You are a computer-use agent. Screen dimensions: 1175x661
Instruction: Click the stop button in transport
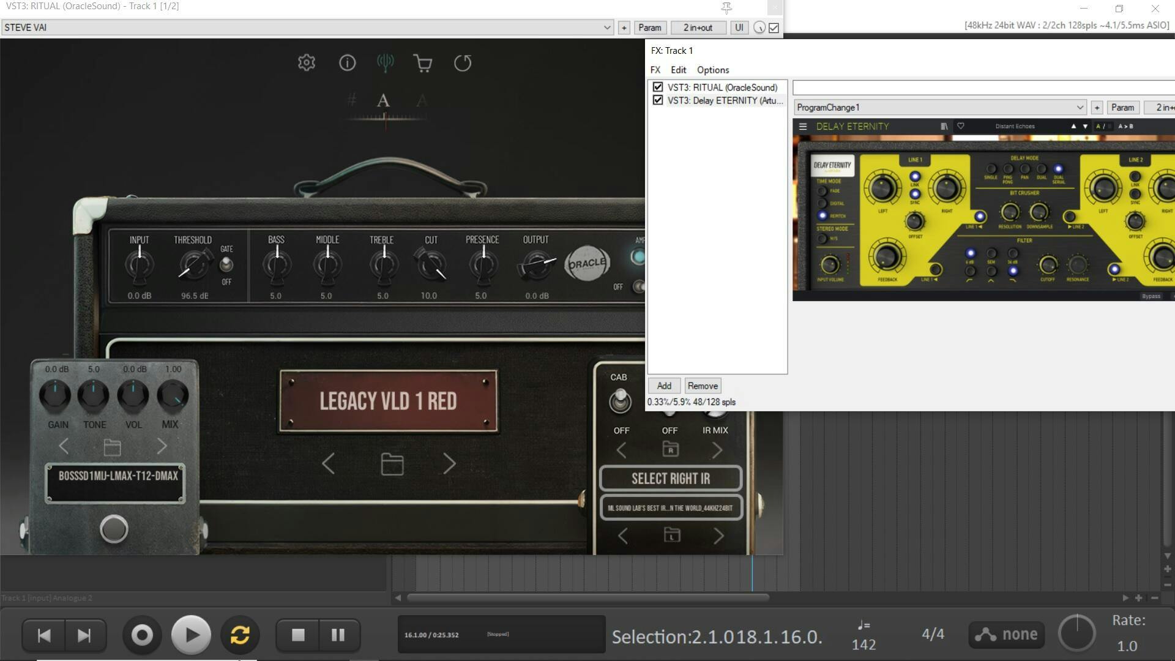click(298, 635)
